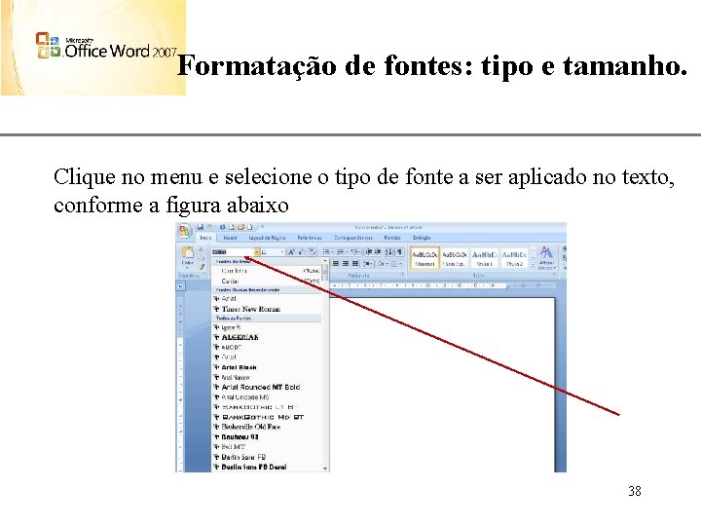This screenshot has height=526, width=701.
Task: Select the Bauhaus 93 font
Action: click(267, 437)
